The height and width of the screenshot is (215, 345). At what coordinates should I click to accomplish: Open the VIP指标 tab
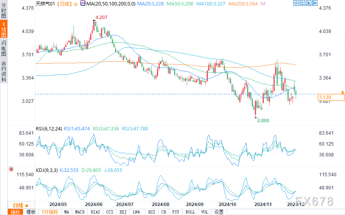coord(50,212)
